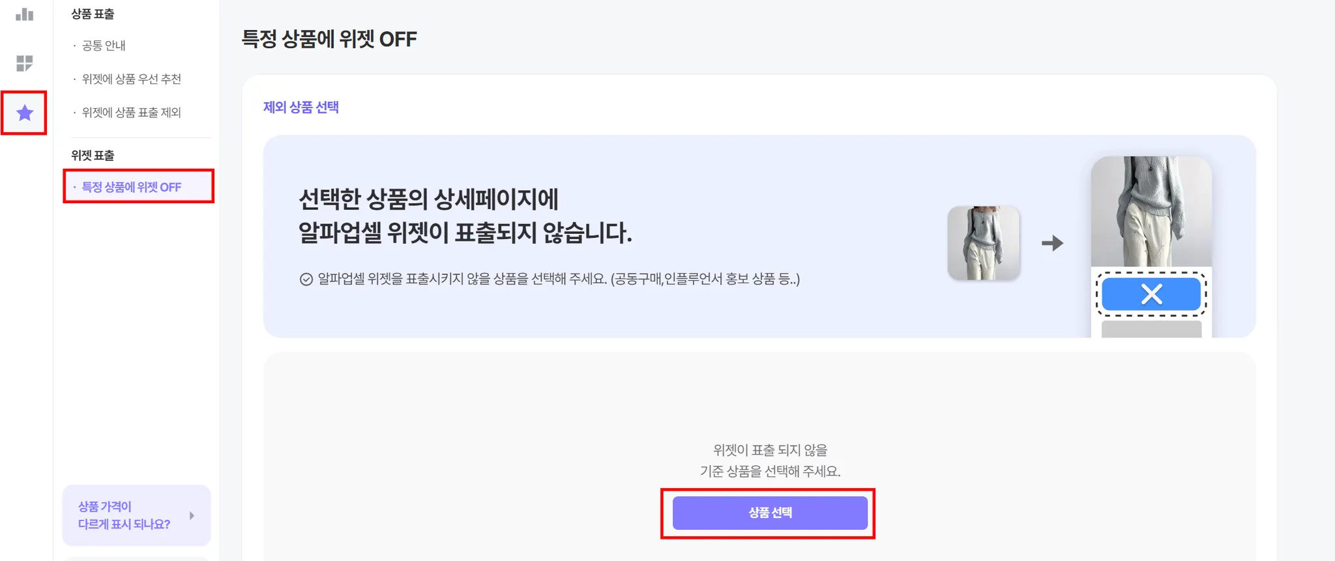This screenshot has height=561, width=1335.
Task: Select the star icon in left sidebar
Action: click(24, 113)
